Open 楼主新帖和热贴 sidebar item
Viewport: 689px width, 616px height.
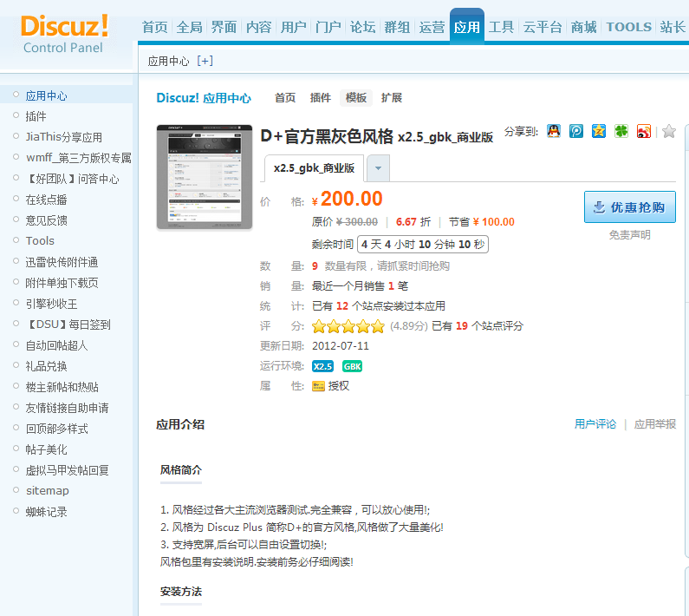(x=62, y=387)
